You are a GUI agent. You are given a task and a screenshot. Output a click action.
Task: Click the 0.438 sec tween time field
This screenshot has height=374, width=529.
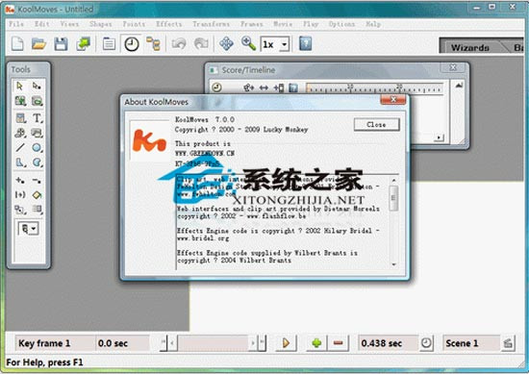tap(389, 343)
